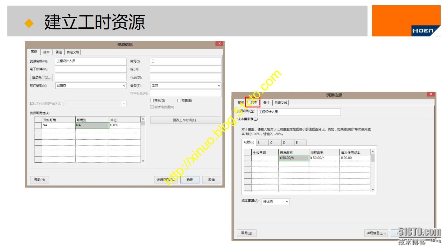Image resolution: width=448 pixels, height=252 pixels.
Task: Click 详细信息 in the resource availability dialog
Action: click(x=166, y=180)
